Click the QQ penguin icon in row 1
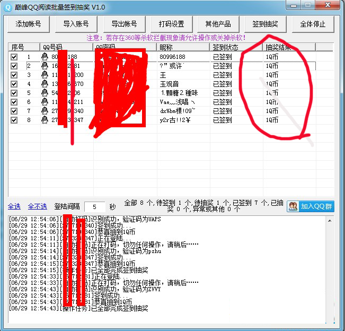 point(45,57)
